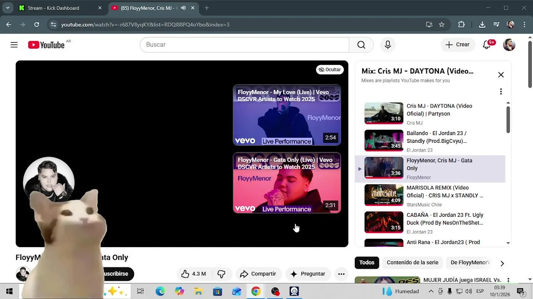Open the media control icon in Chrome toolbar
This screenshot has height=299, width=533.
[496, 25]
